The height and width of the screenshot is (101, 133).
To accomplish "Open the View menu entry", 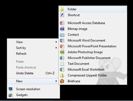I will (33, 42).
